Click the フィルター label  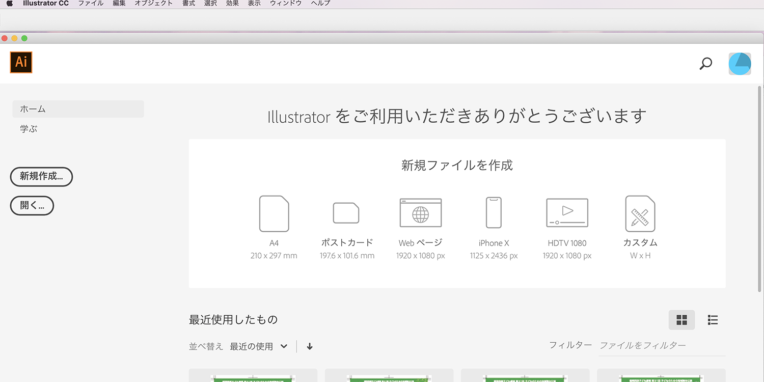click(570, 345)
